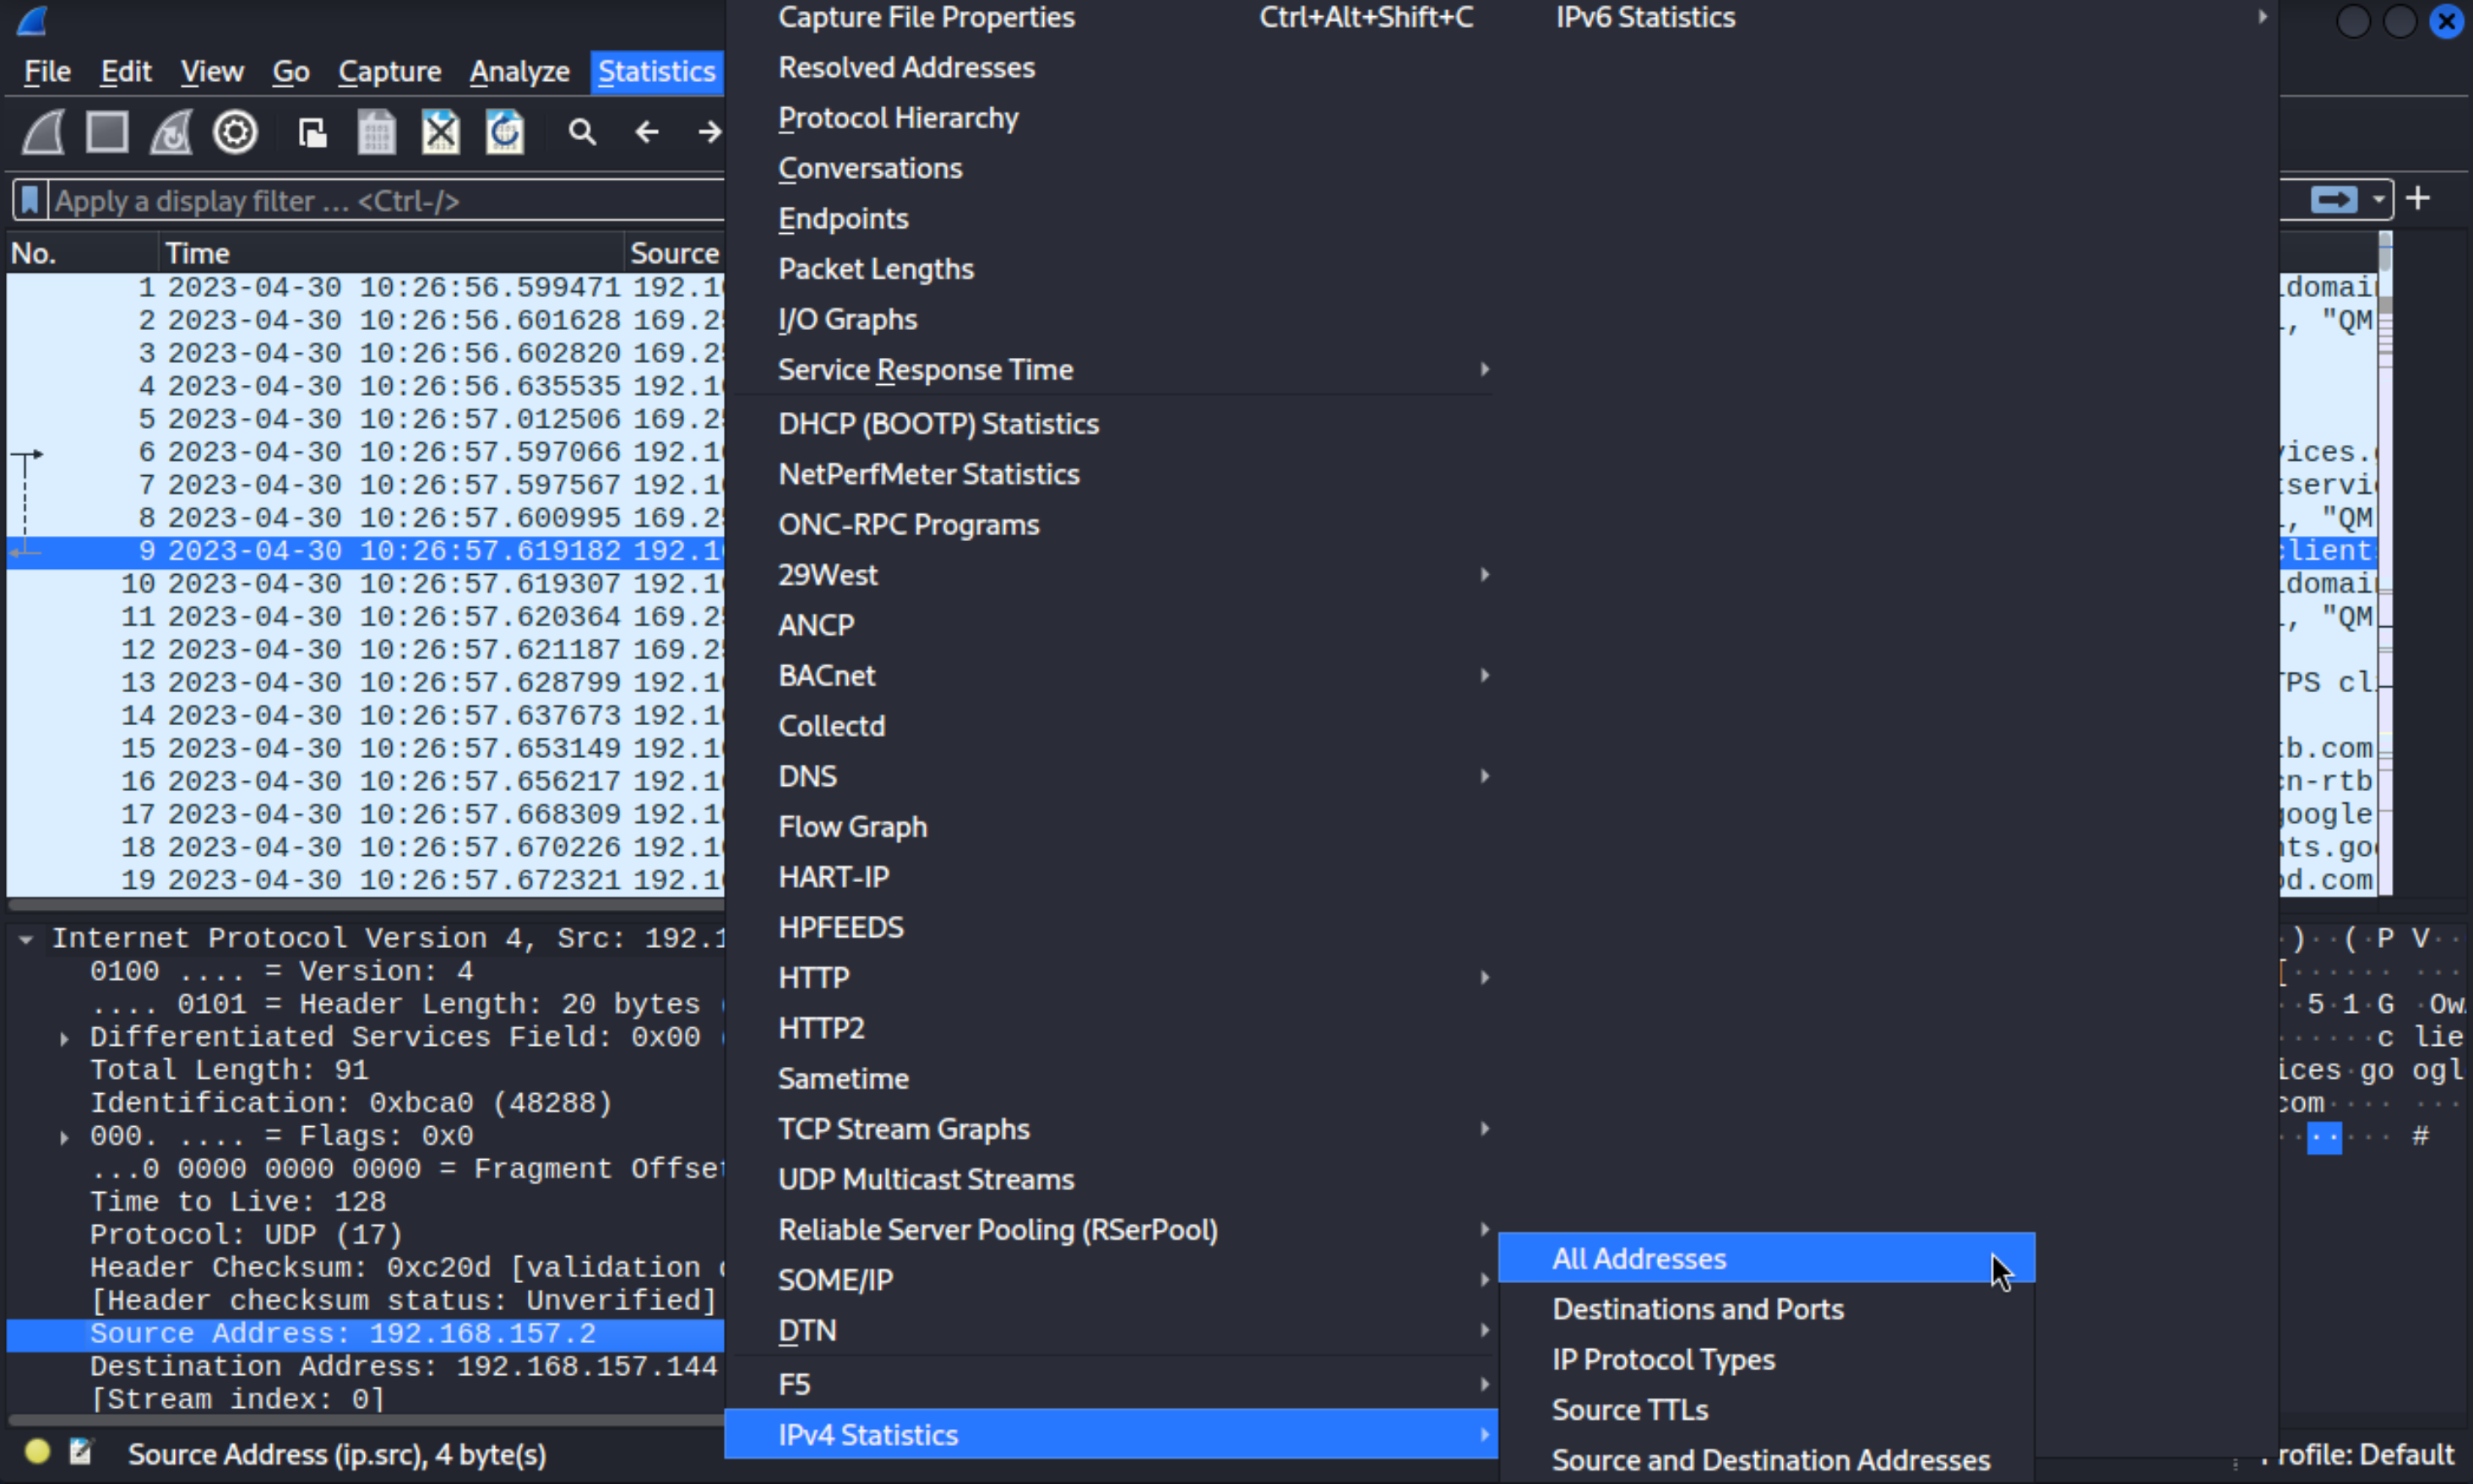Open Packet Lengths statistics
This screenshot has height=1484, width=2473.
(x=1111, y=269)
